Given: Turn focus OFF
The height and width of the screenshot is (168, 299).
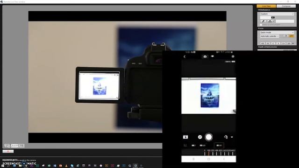Looking at the screenshot, I should coord(292,36).
